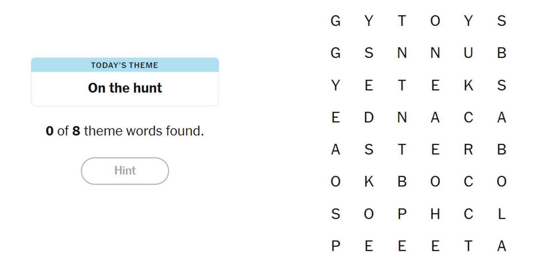
Task: Select the A in the bottom-right corner
Action: coord(501,246)
